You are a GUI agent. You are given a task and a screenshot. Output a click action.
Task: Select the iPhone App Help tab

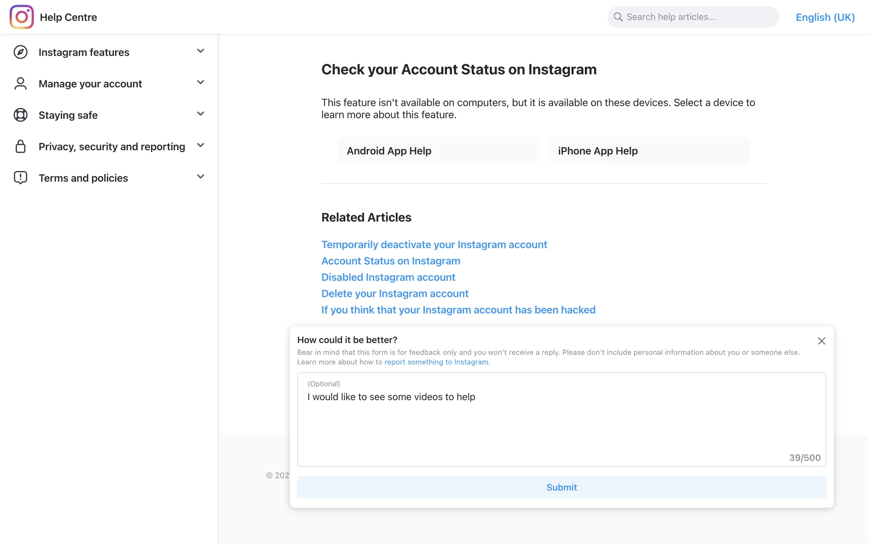(x=649, y=151)
